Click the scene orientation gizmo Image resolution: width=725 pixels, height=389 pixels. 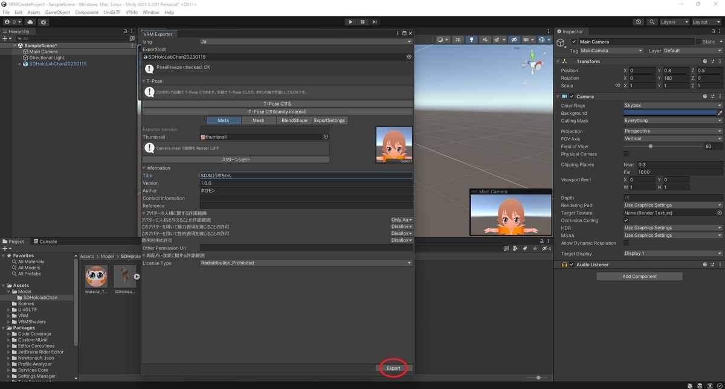[533, 63]
